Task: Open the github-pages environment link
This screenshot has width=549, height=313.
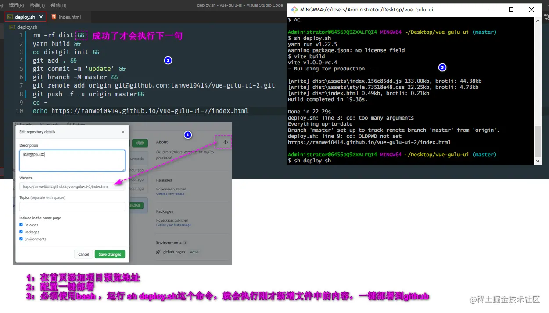Action: pyautogui.click(x=174, y=252)
